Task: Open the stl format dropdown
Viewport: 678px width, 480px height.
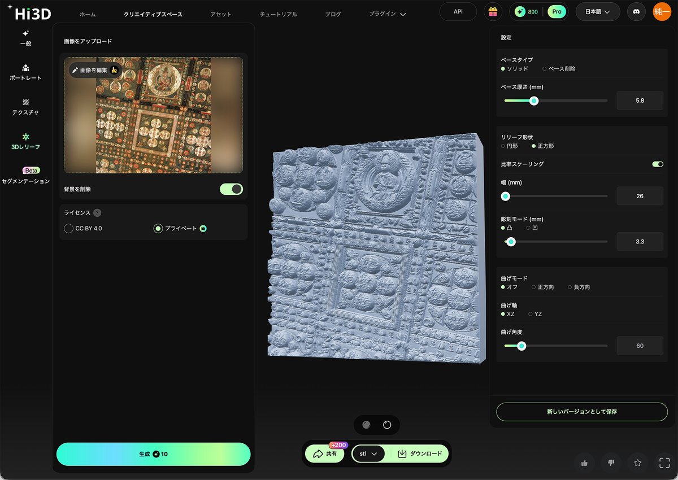Action: click(x=368, y=453)
